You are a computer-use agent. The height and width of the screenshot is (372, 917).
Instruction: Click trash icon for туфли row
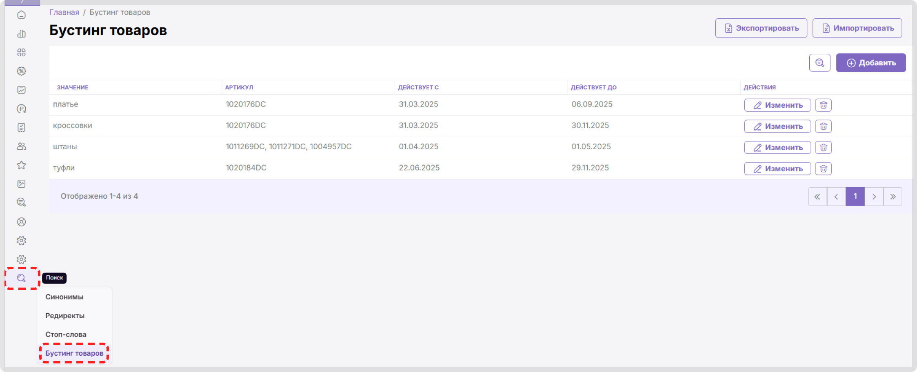pos(823,169)
